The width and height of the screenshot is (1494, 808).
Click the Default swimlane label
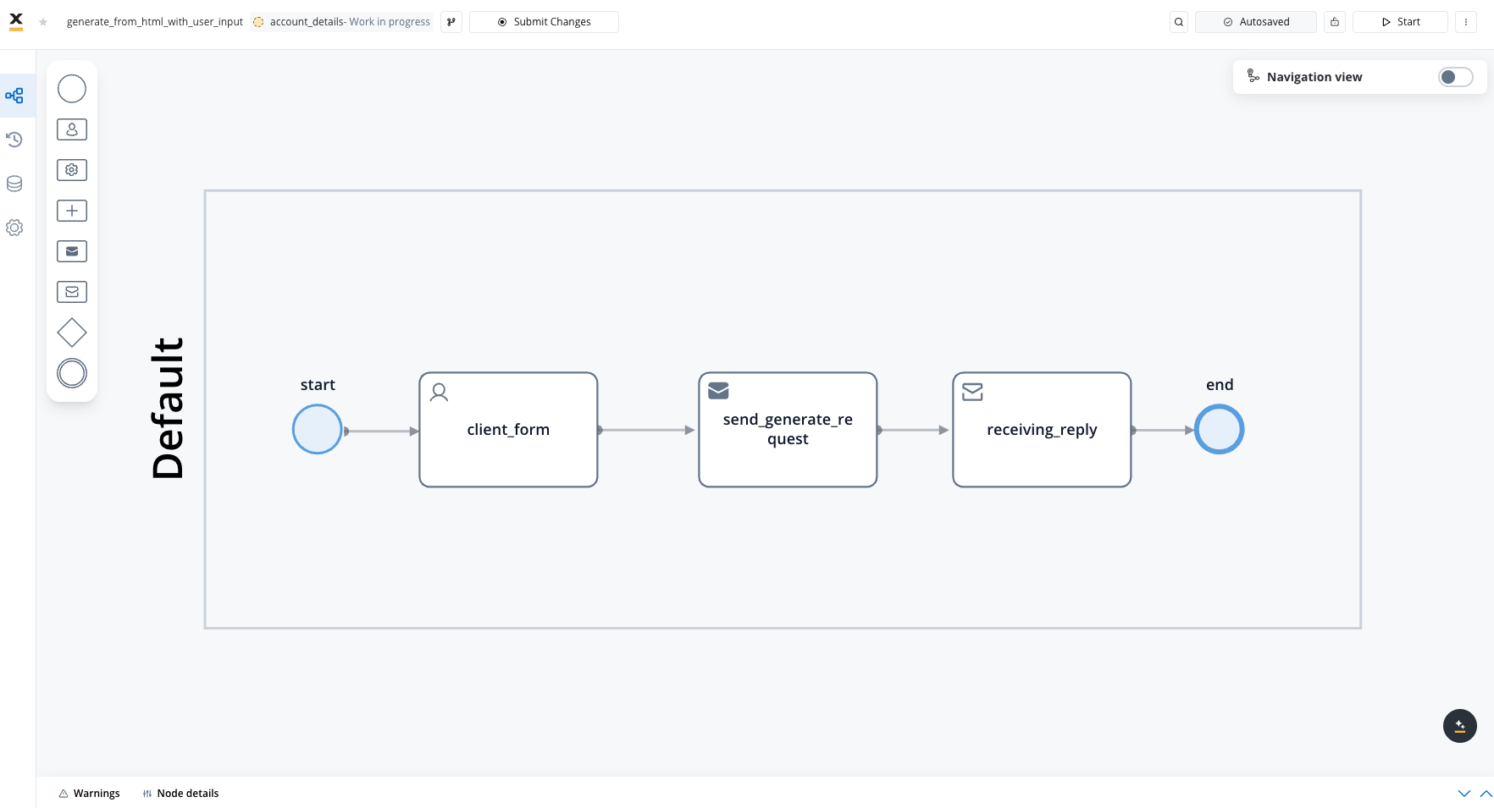[x=168, y=409]
